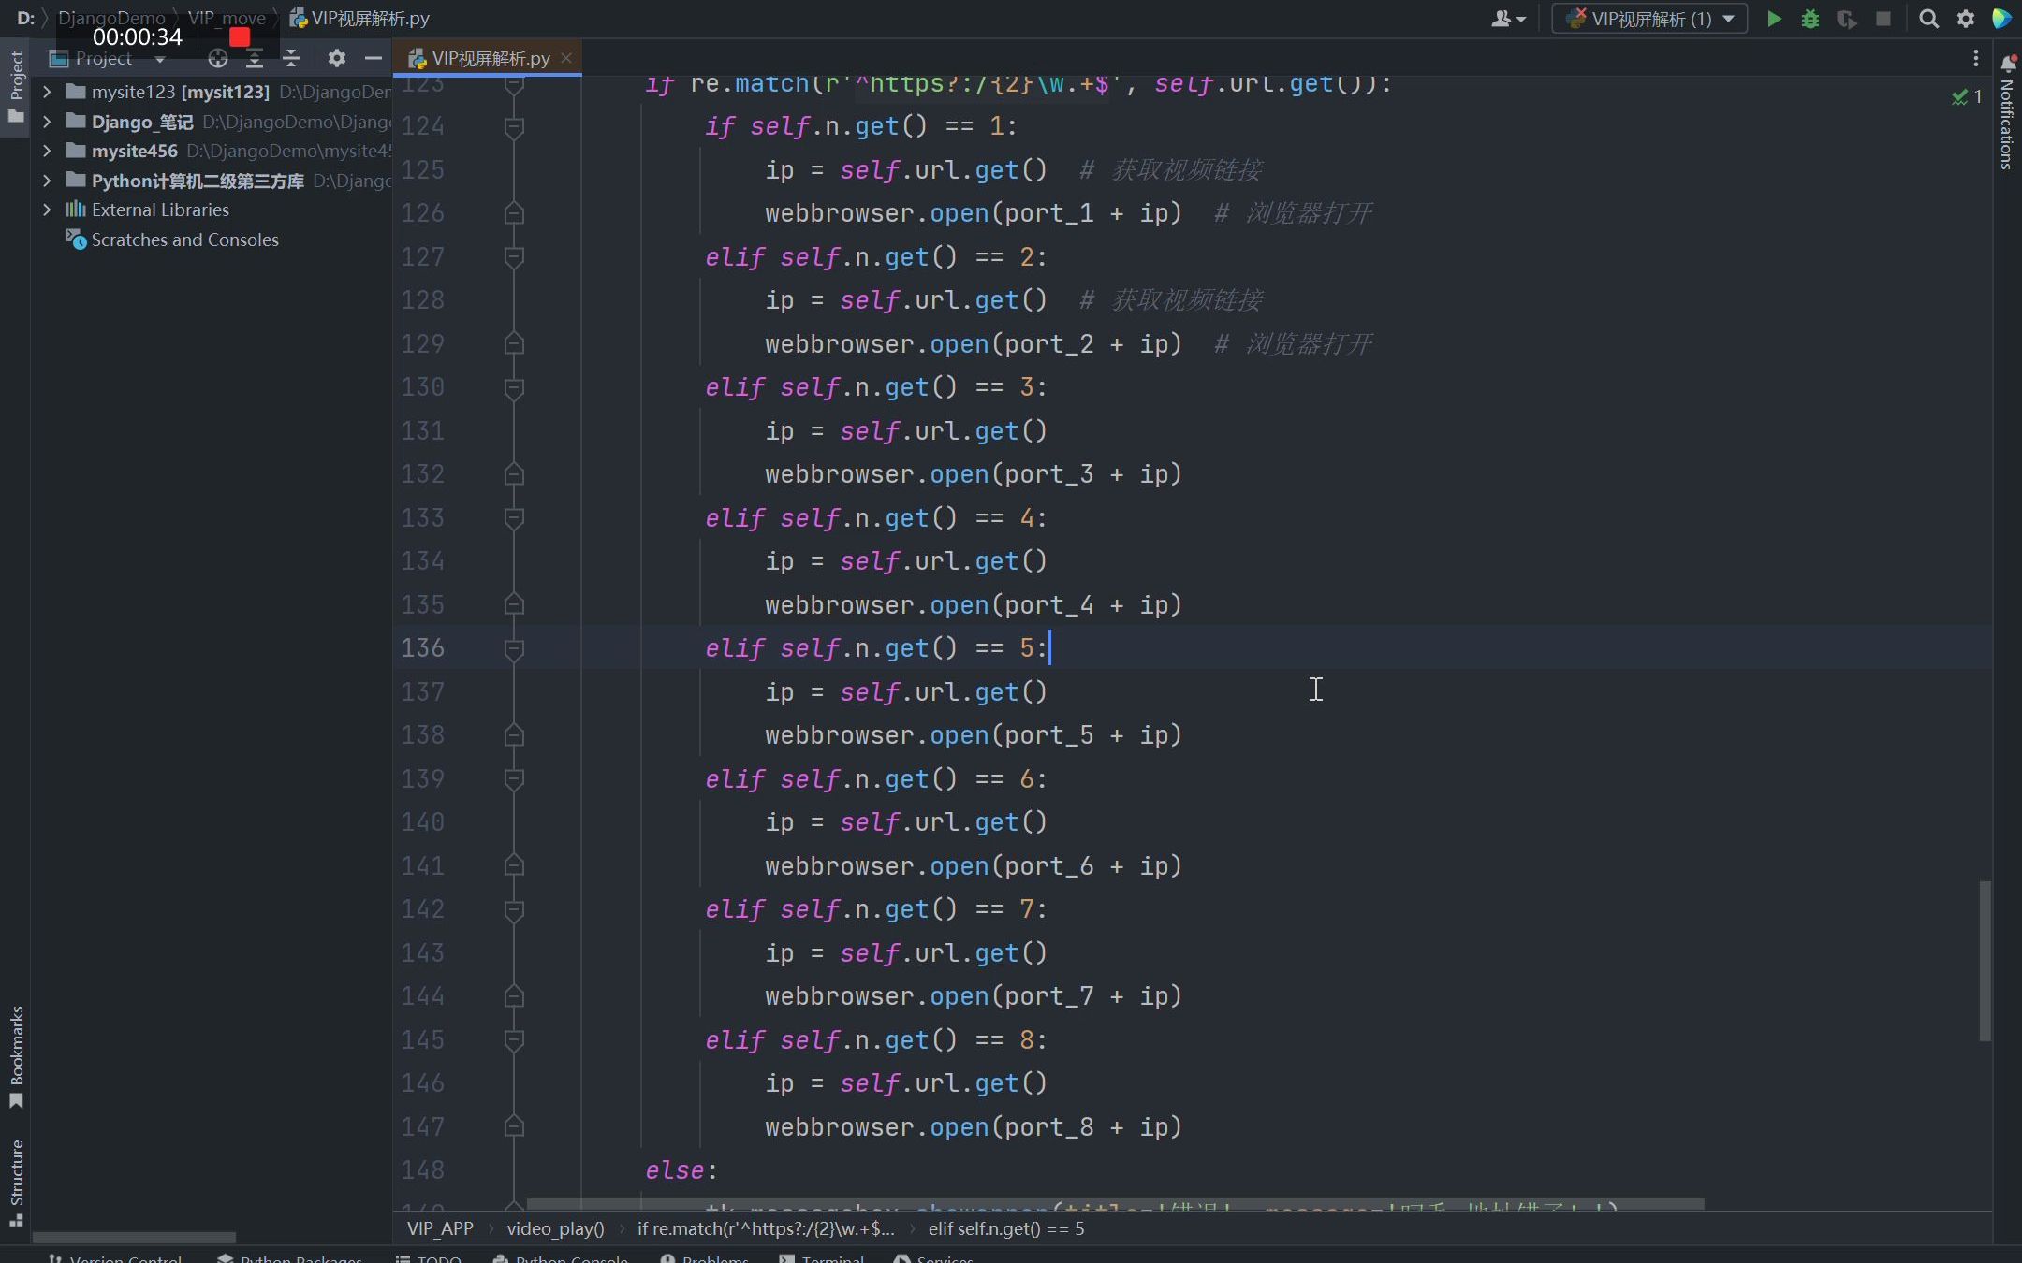Open the Structure tool window
The height and width of the screenshot is (1263, 2022).
point(16,1183)
